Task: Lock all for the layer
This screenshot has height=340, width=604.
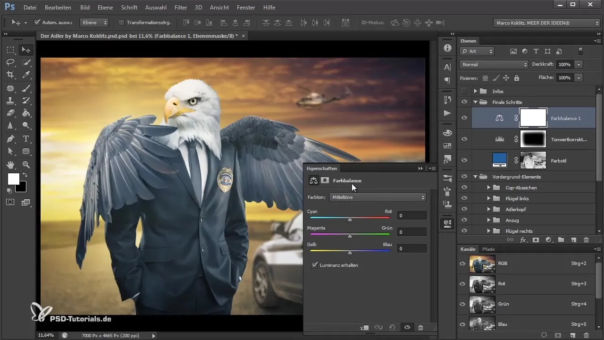Action: point(516,78)
